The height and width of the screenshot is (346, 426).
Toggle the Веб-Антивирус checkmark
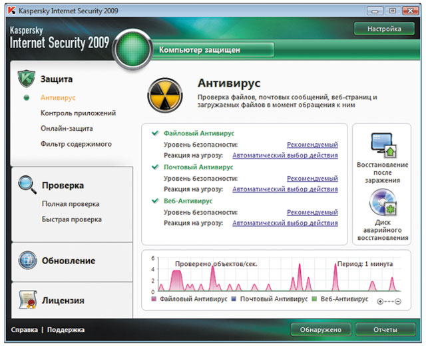155,201
